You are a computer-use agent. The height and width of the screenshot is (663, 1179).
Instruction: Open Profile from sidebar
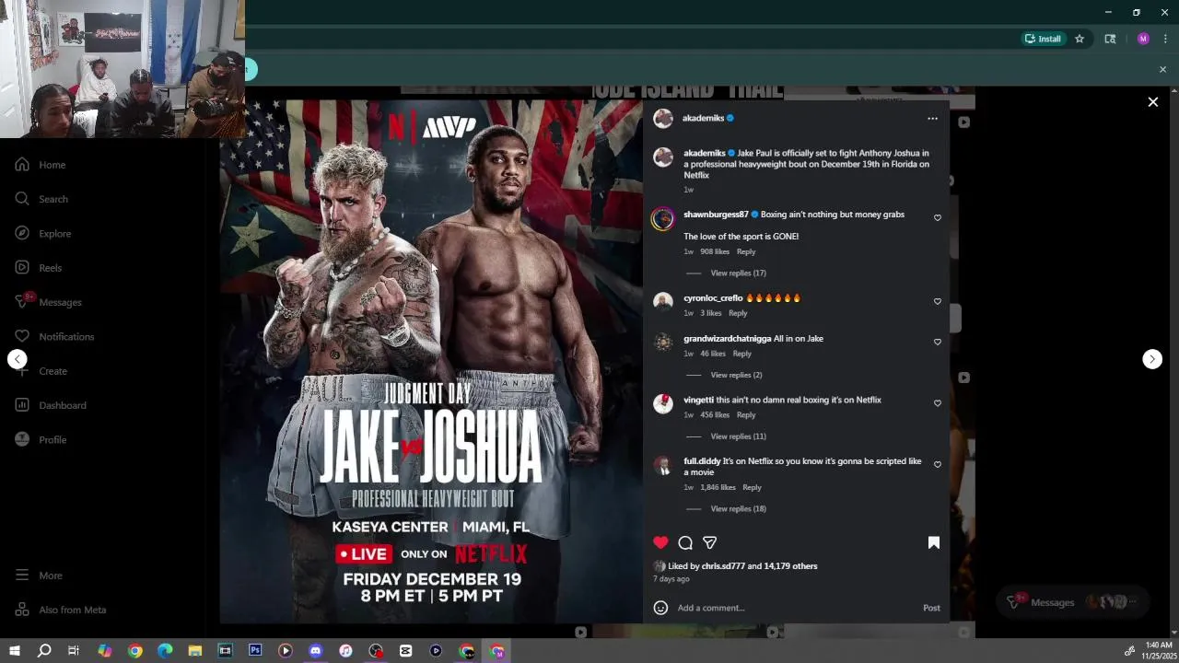[41, 440]
